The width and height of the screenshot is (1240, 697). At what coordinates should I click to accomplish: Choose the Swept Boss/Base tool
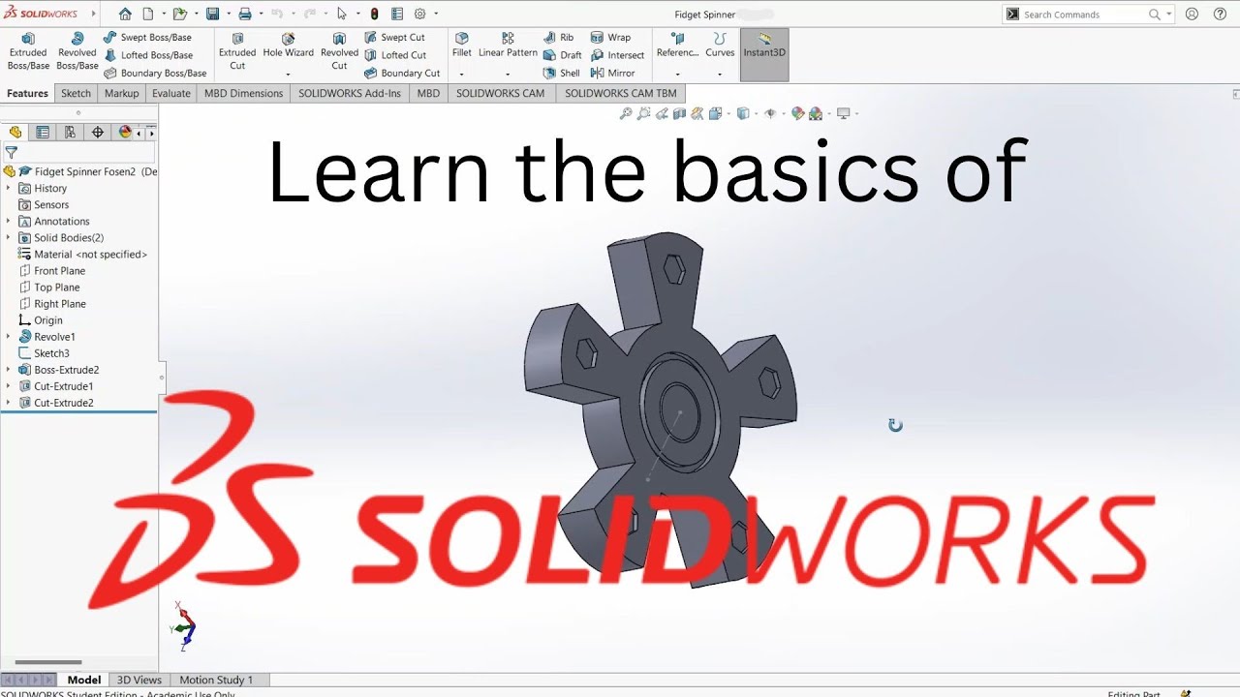click(147, 38)
